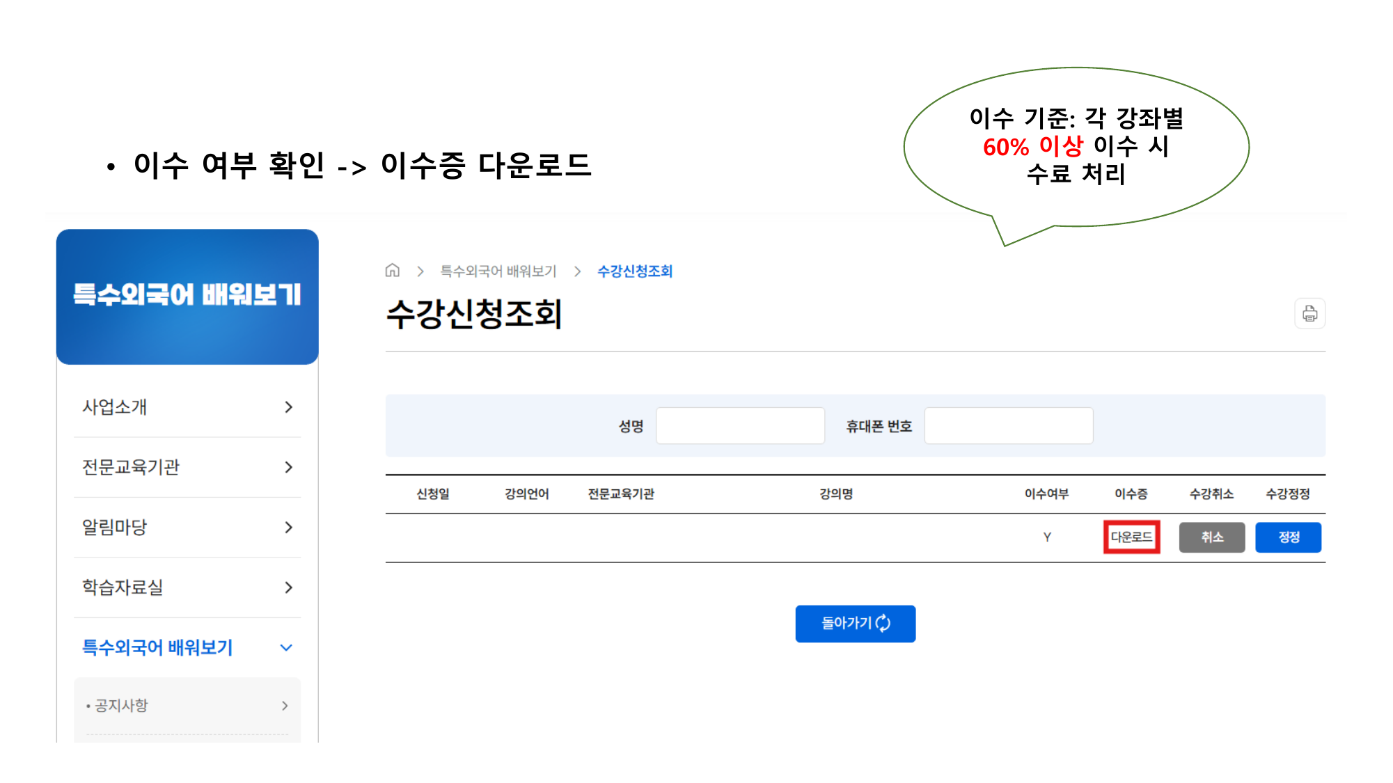Image resolution: width=1393 pixels, height=783 pixels.
Task: Click the home icon in breadcrumb
Action: pos(393,271)
